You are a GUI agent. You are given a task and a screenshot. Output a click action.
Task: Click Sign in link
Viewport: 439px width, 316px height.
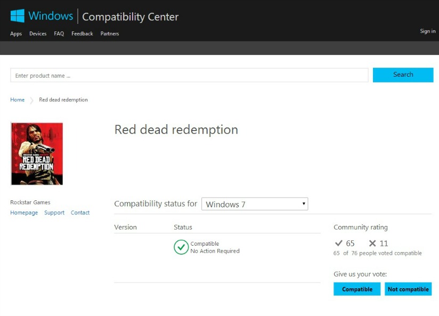[427, 31]
